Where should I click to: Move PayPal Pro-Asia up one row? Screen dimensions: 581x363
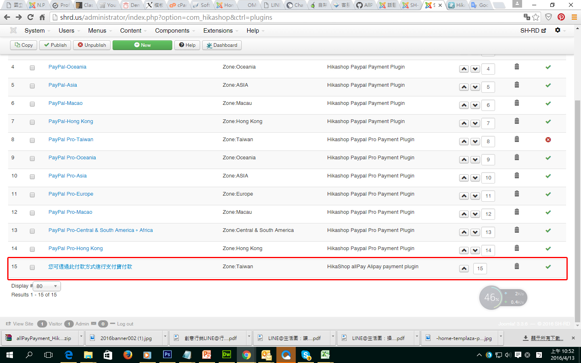tap(464, 178)
